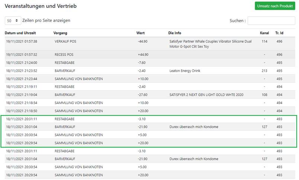Select the RECESS POS row with +44.90

tap(150, 54)
